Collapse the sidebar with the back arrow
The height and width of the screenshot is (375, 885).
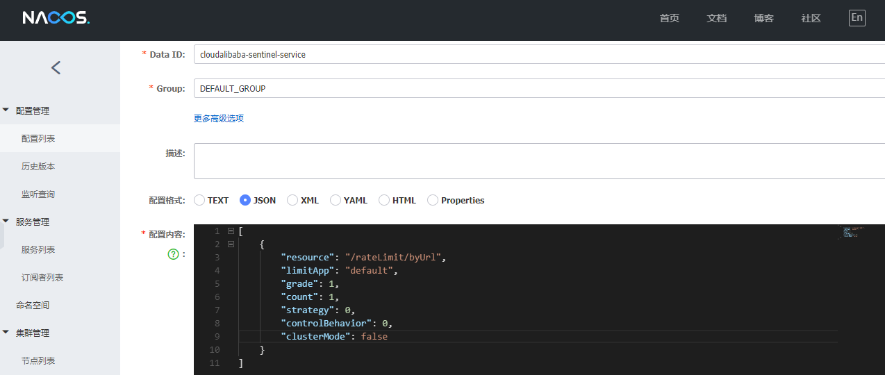coord(56,67)
